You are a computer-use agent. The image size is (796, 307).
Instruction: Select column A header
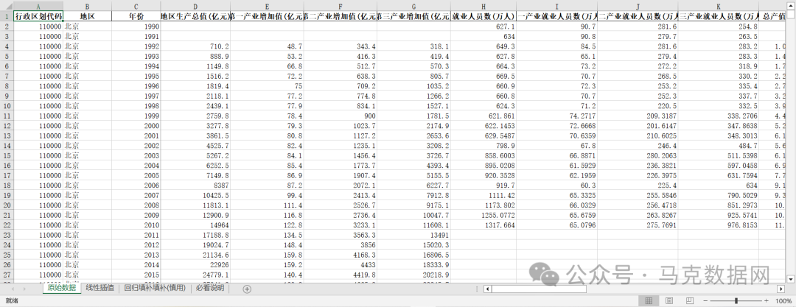tap(38, 6)
